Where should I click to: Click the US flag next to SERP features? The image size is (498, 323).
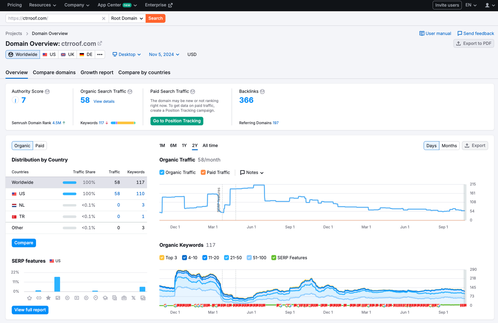tap(52, 261)
